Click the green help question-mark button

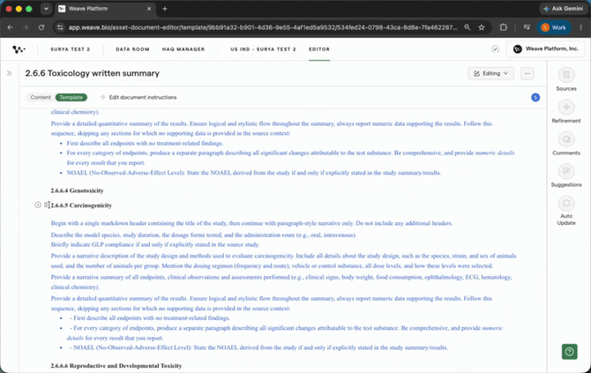coord(570,352)
